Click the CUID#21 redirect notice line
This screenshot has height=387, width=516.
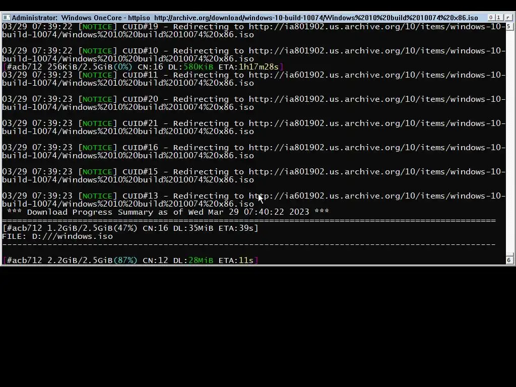[254, 127]
